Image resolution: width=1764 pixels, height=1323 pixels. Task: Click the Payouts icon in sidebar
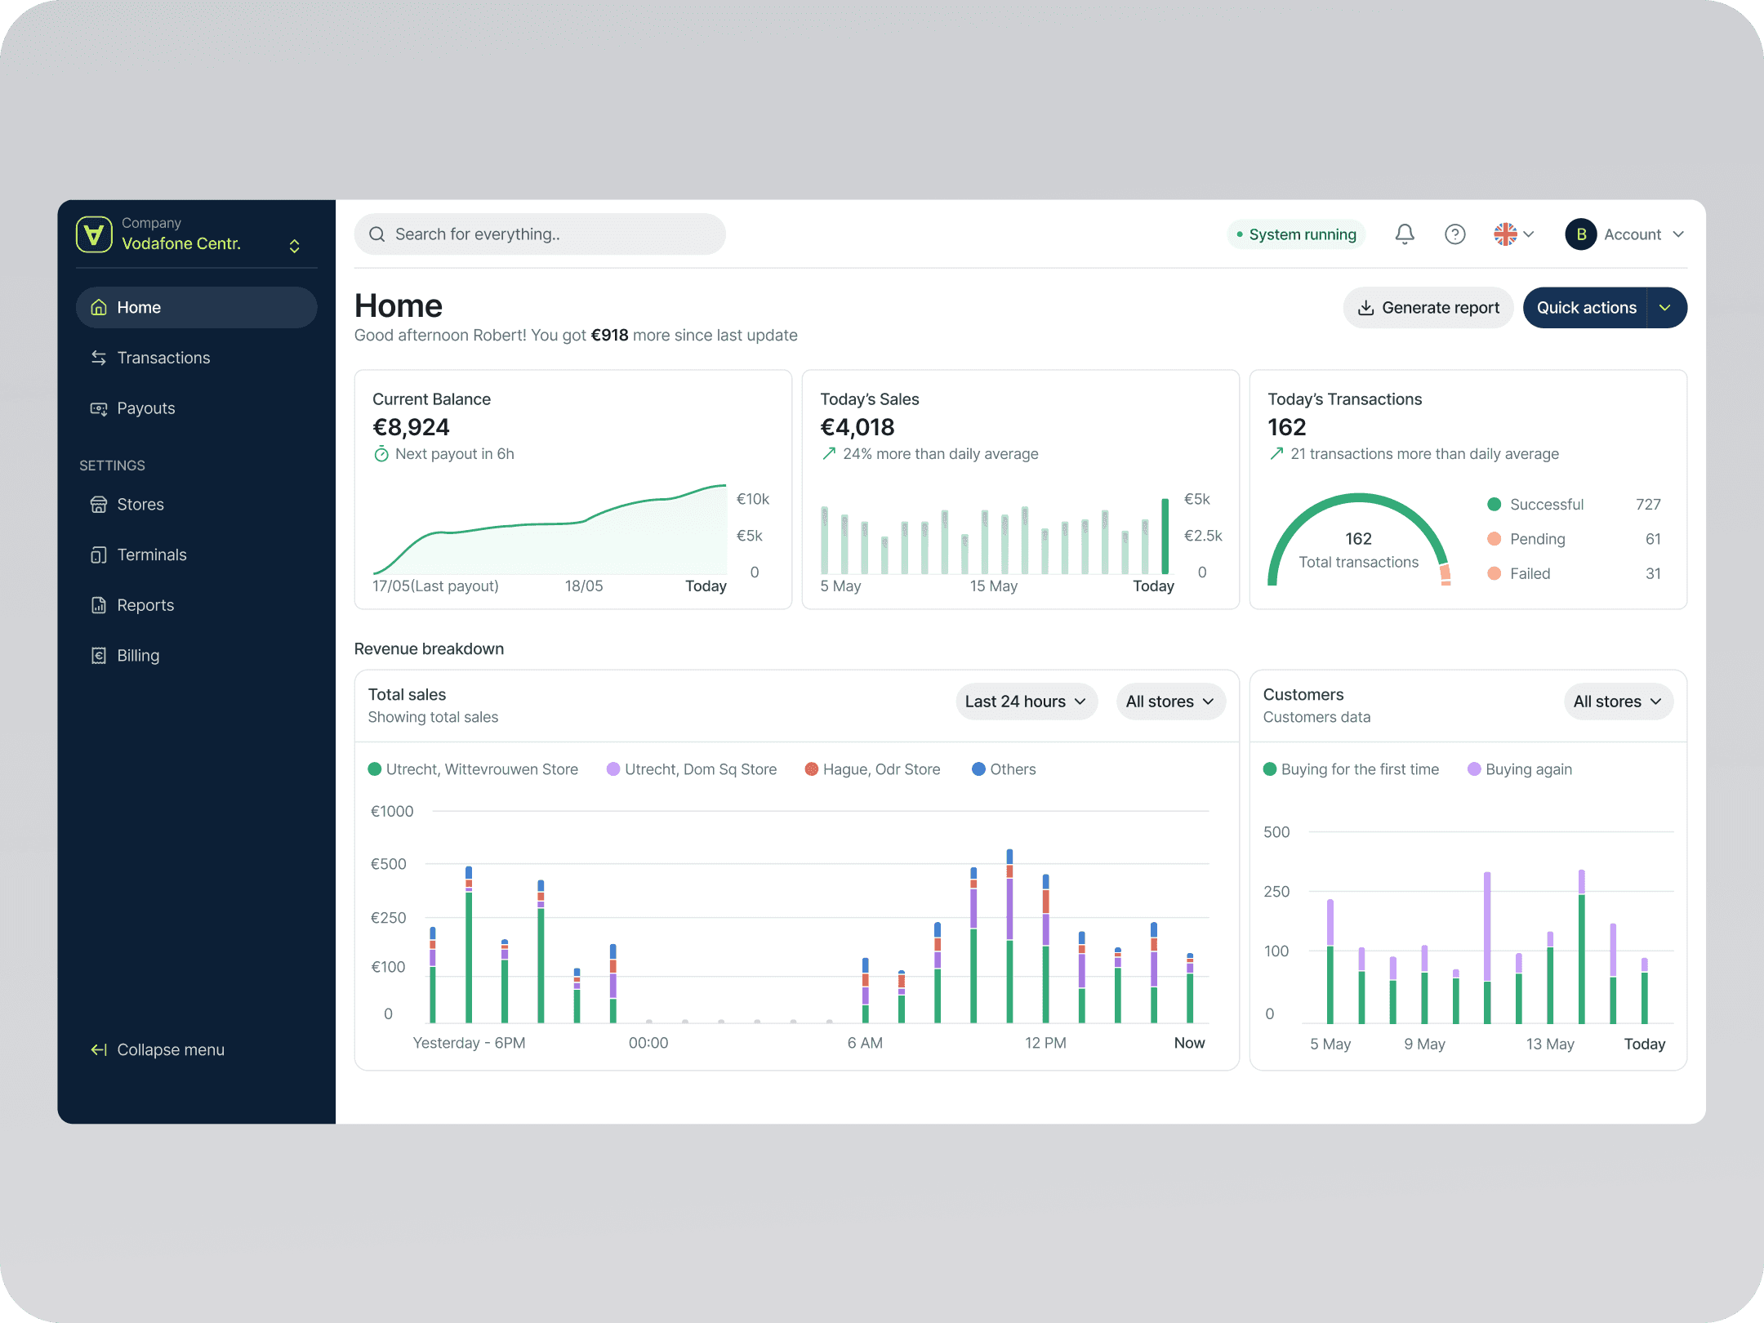tap(99, 408)
